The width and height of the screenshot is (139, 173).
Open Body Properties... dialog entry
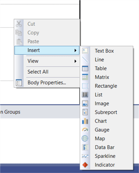tap(47, 82)
